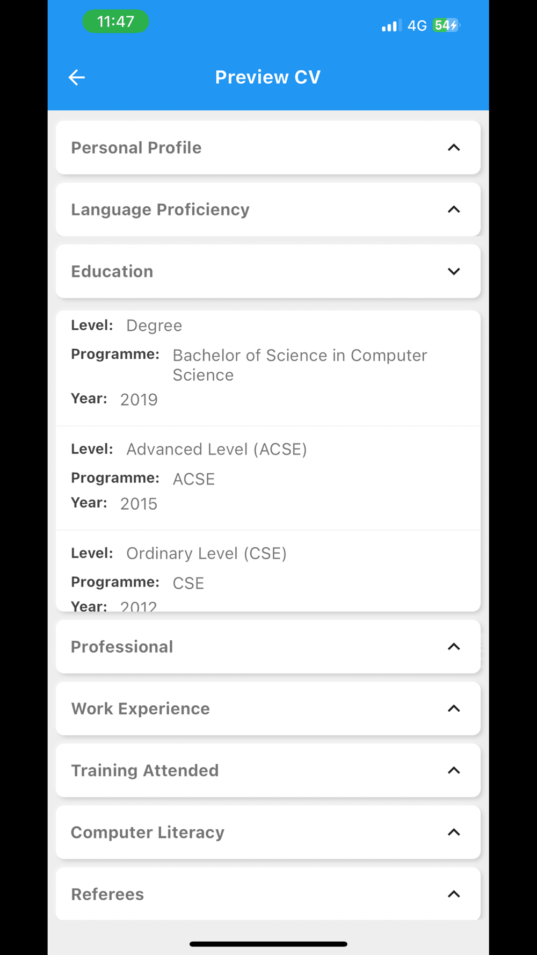Expand the Training Attended chevron

click(454, 770)
